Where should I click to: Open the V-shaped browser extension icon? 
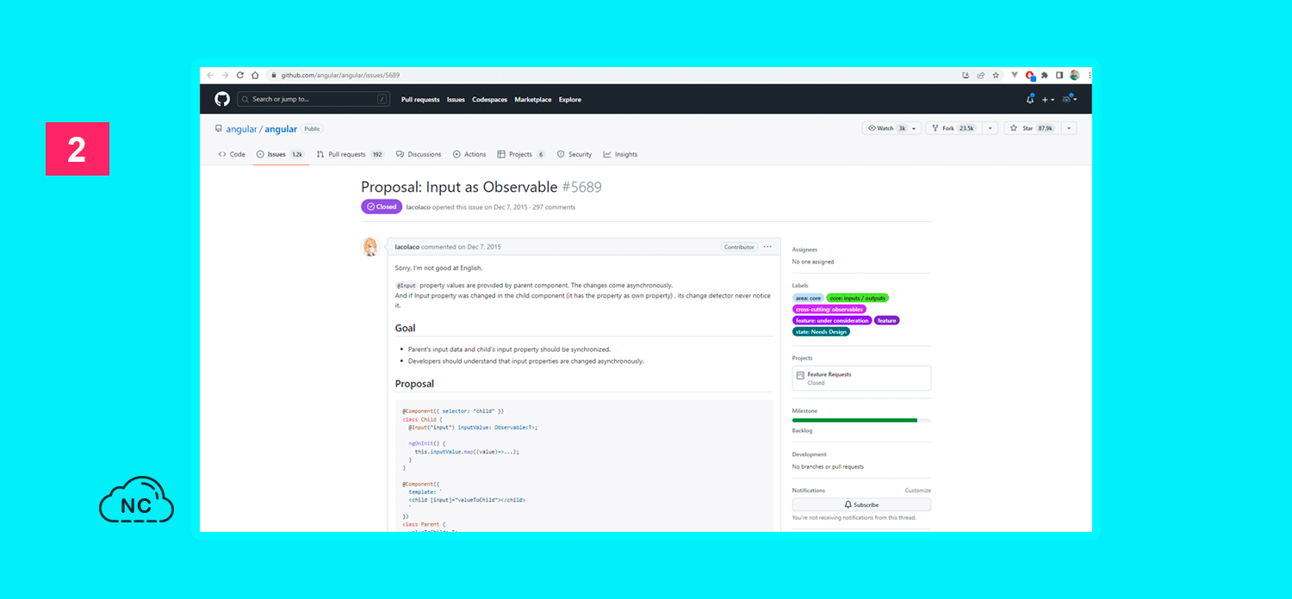[1015, 75]
